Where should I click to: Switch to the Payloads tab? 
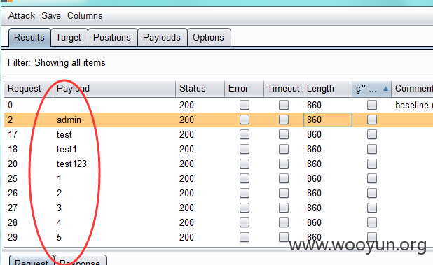point(162,38)
